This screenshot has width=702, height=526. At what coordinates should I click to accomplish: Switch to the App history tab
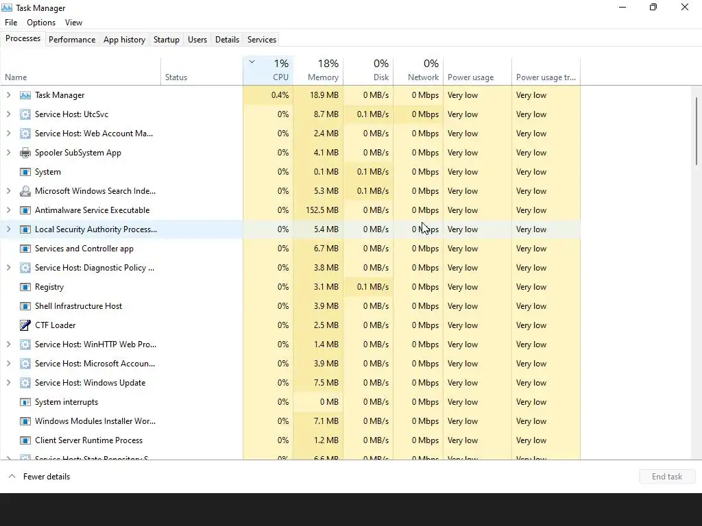125,39
